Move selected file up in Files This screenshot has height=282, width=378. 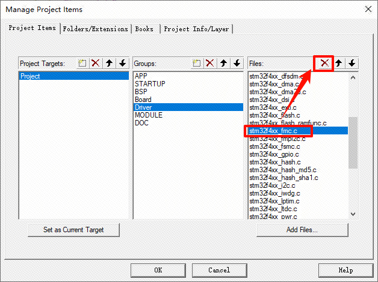pyautogui.click(x=338, y=63)
